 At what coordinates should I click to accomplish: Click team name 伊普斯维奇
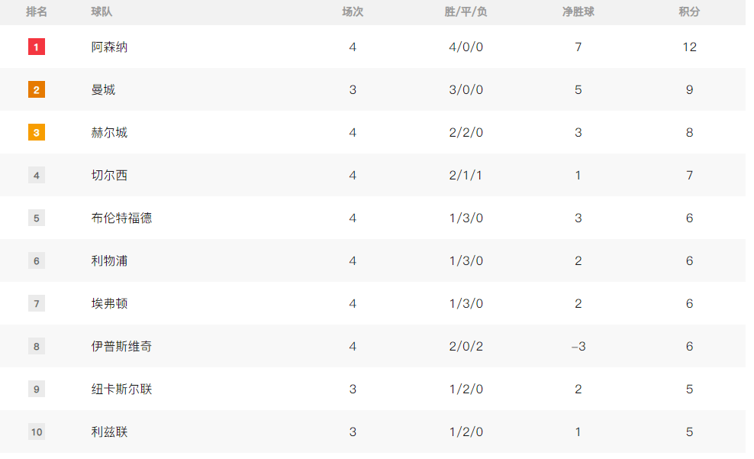click(121, 347)
